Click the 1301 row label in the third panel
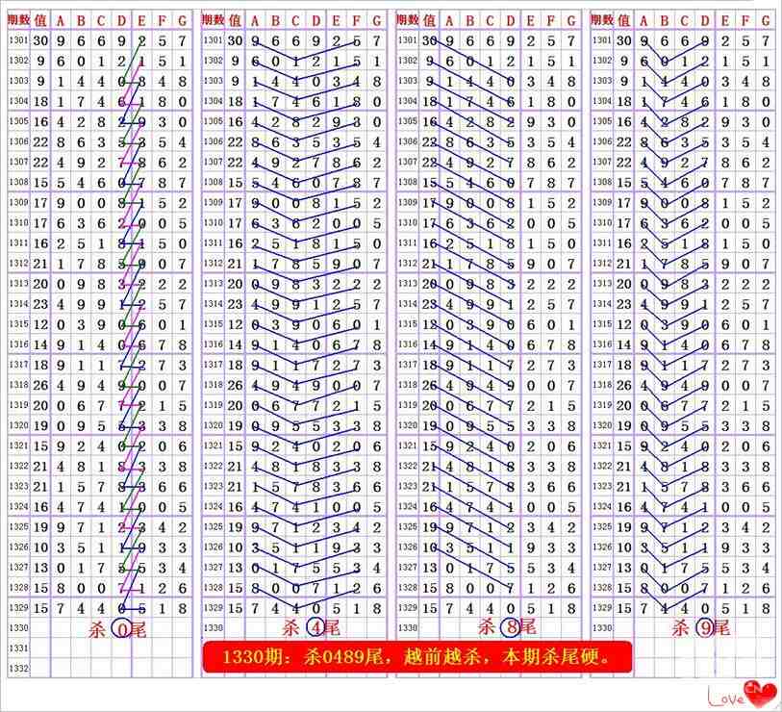The width and height of the screenshot is (782, 712). (x=407, y=39)
